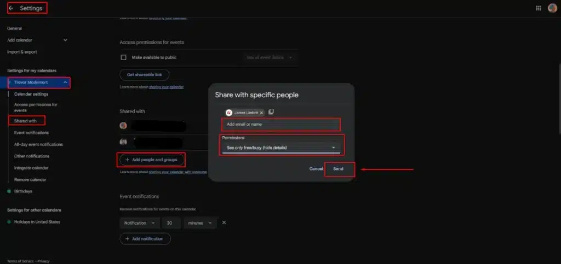
Task: Open the Permissions dropdown in the dialog
Action: click(280, 148)
